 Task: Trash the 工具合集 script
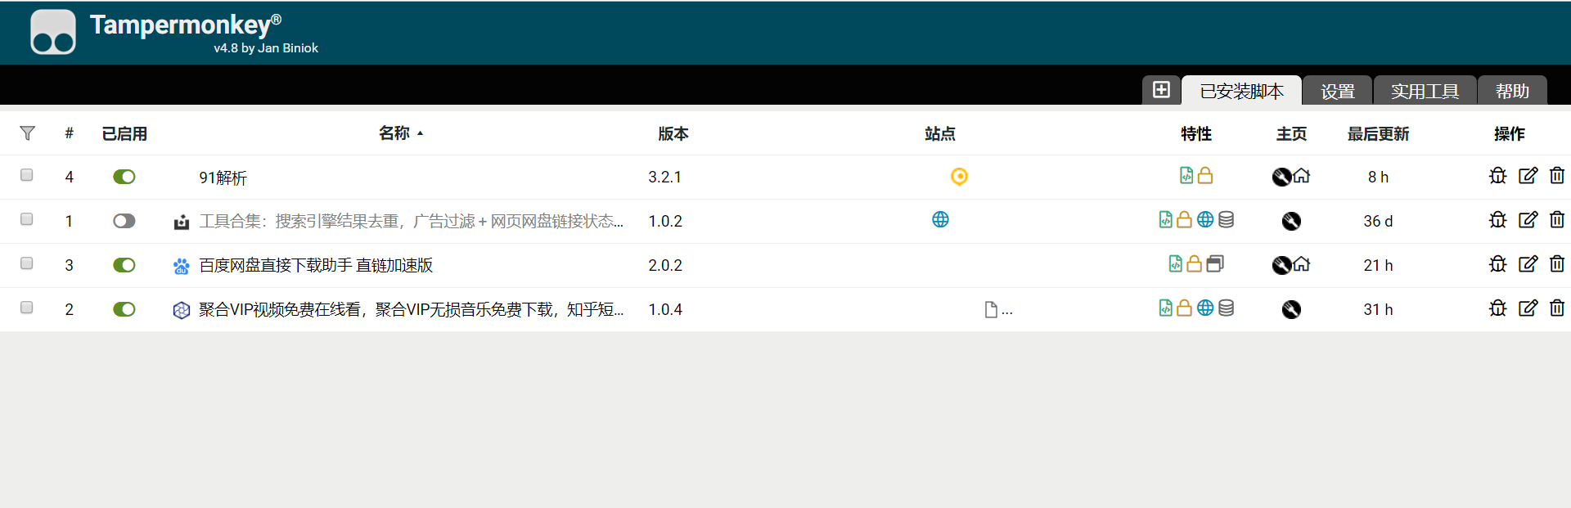(x=1557, y=220)
